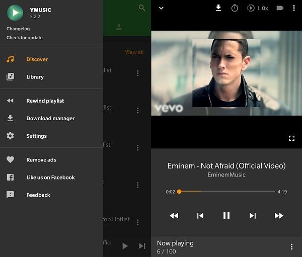This screenshot has height=257, width=302.
Task: Tap Like us on Facebook
Action: click(x=51, y=178)
